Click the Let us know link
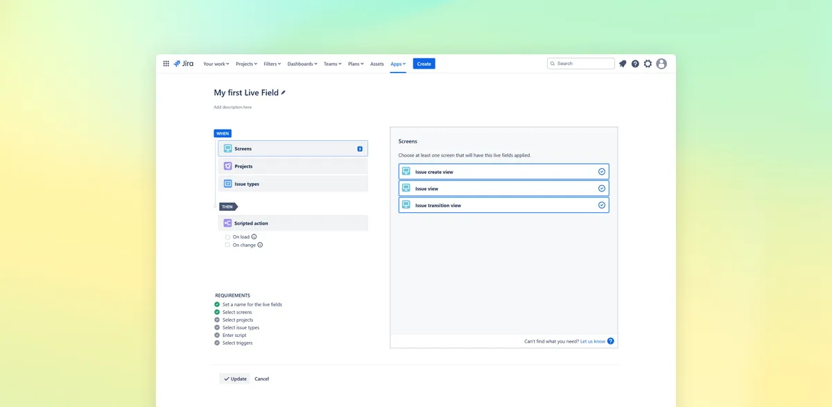The width and height of the screenshot is (832, 407). (593, 341)
